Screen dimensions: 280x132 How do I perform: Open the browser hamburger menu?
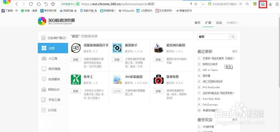(277, 4)
